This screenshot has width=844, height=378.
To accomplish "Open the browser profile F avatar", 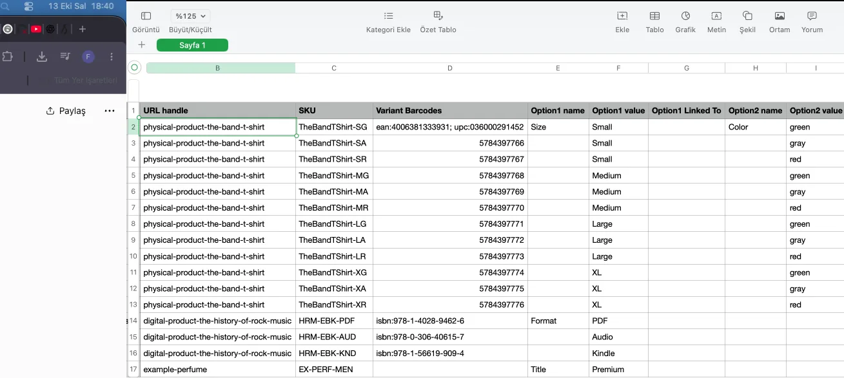I will [88, 57].
